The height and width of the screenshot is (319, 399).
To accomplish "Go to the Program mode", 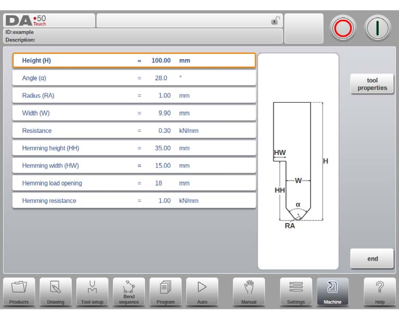I will [x=165, y=292].
